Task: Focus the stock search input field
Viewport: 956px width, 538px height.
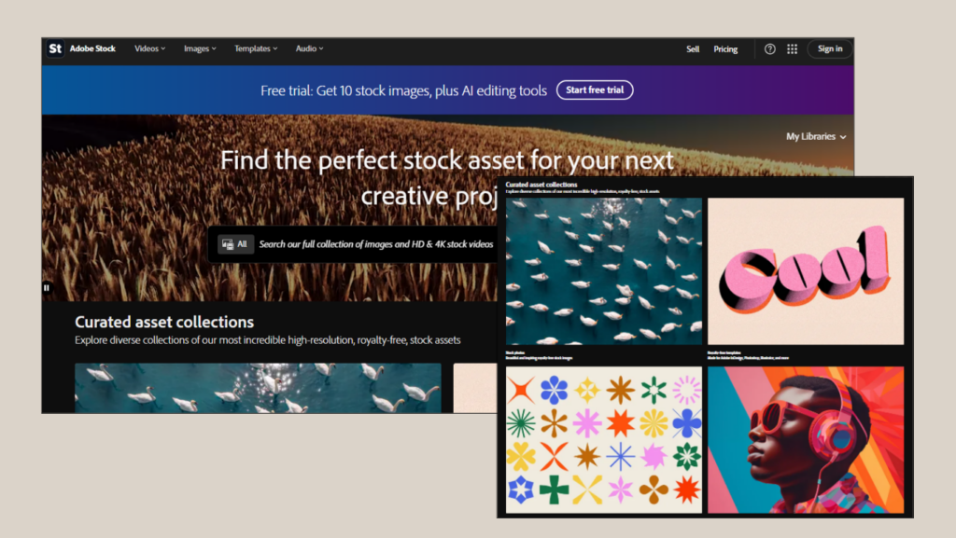Action: click(x=375, y=244)
